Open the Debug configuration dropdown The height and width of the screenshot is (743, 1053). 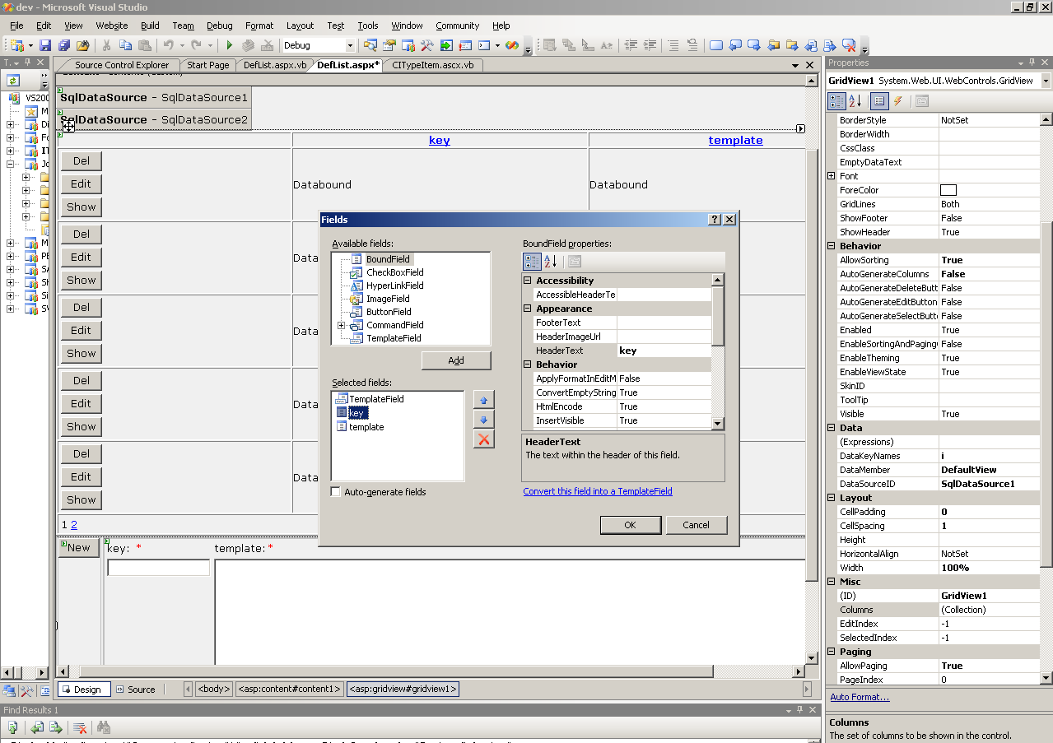coord(350,46)
